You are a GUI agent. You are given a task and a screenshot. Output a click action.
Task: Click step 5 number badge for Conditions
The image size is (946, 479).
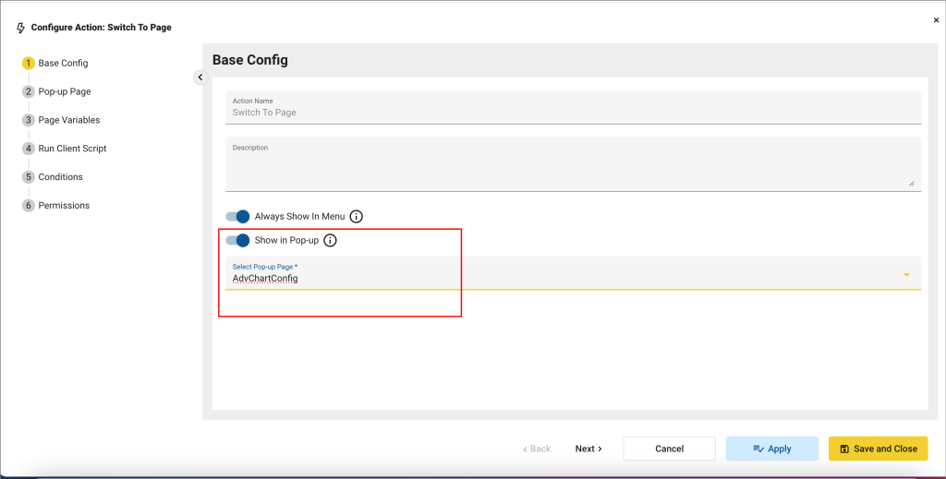coord(29,177)
